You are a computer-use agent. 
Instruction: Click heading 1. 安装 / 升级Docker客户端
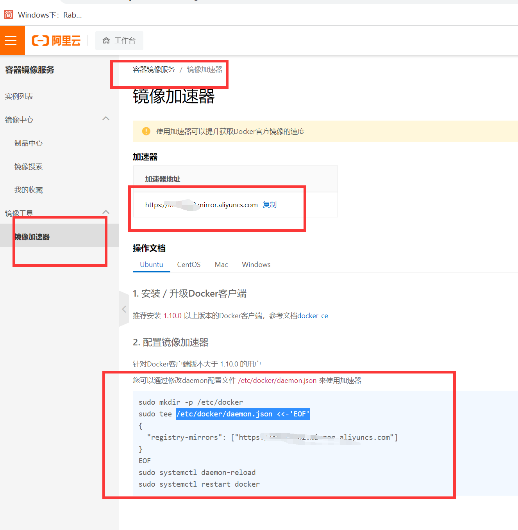189,293
